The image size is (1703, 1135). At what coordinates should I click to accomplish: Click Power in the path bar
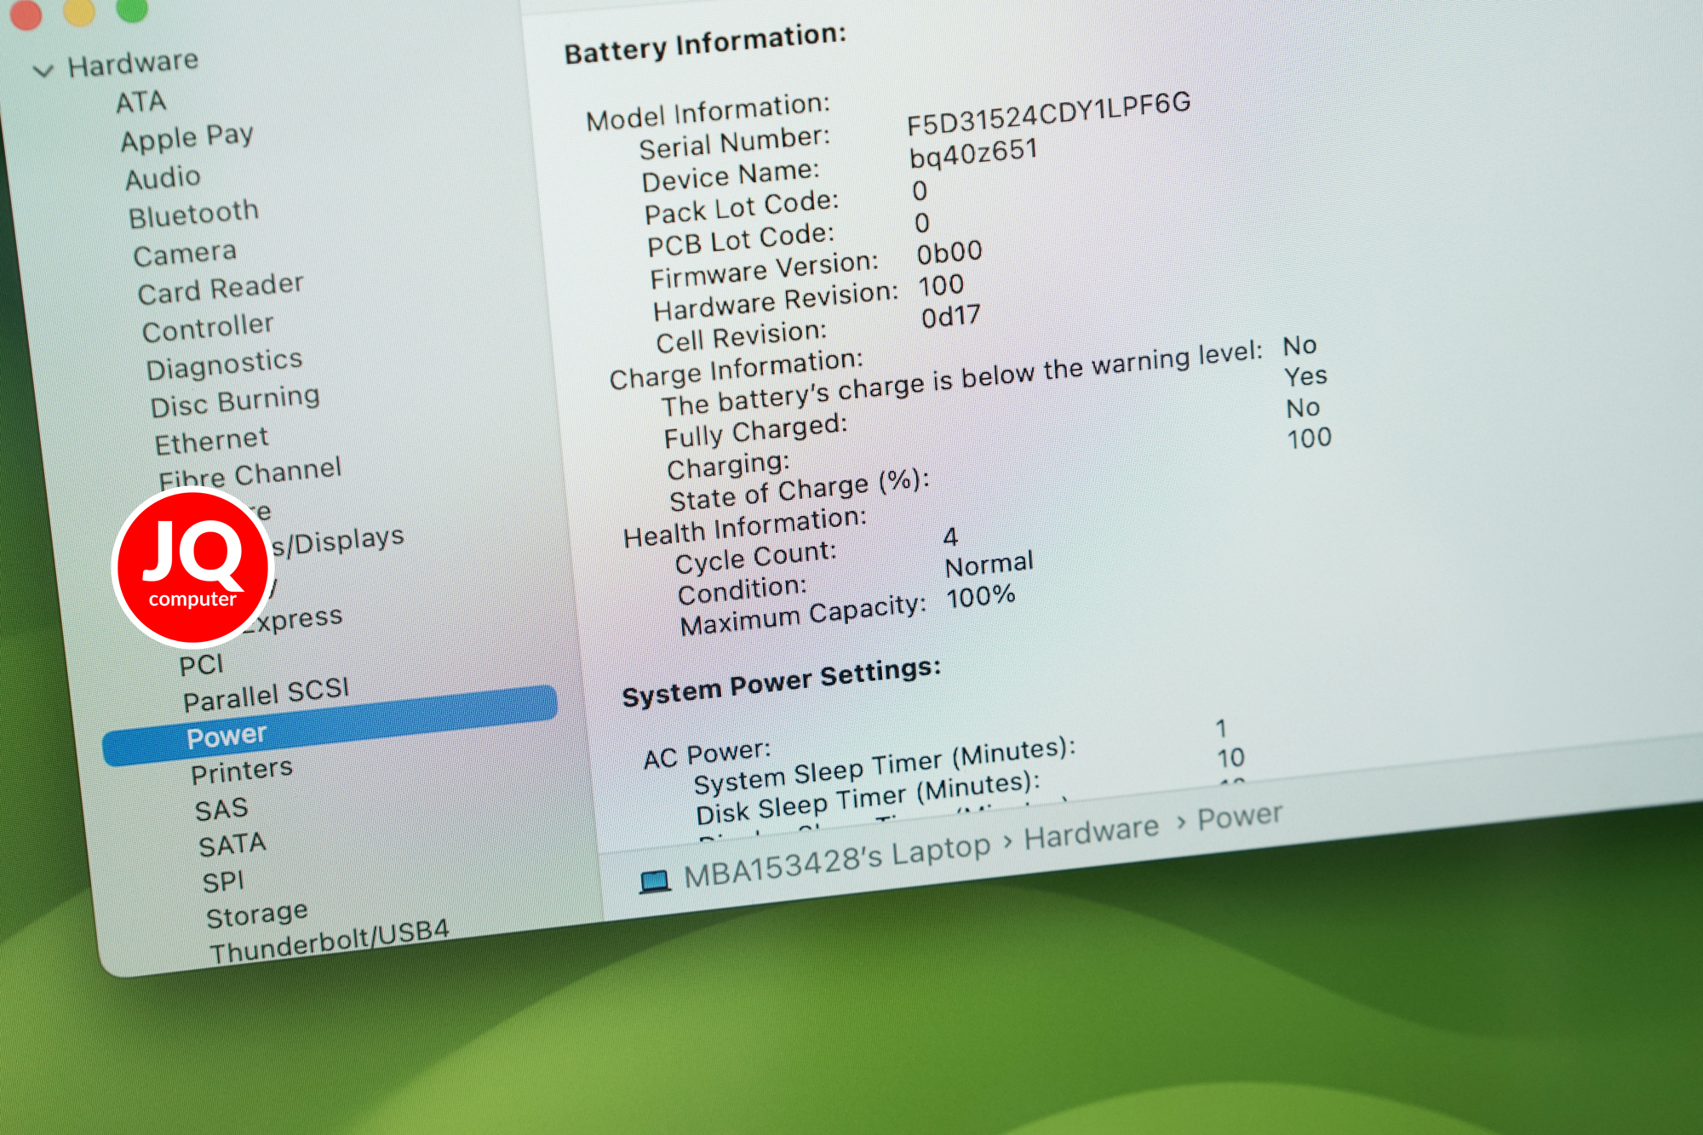click(x=1240, y=817)
